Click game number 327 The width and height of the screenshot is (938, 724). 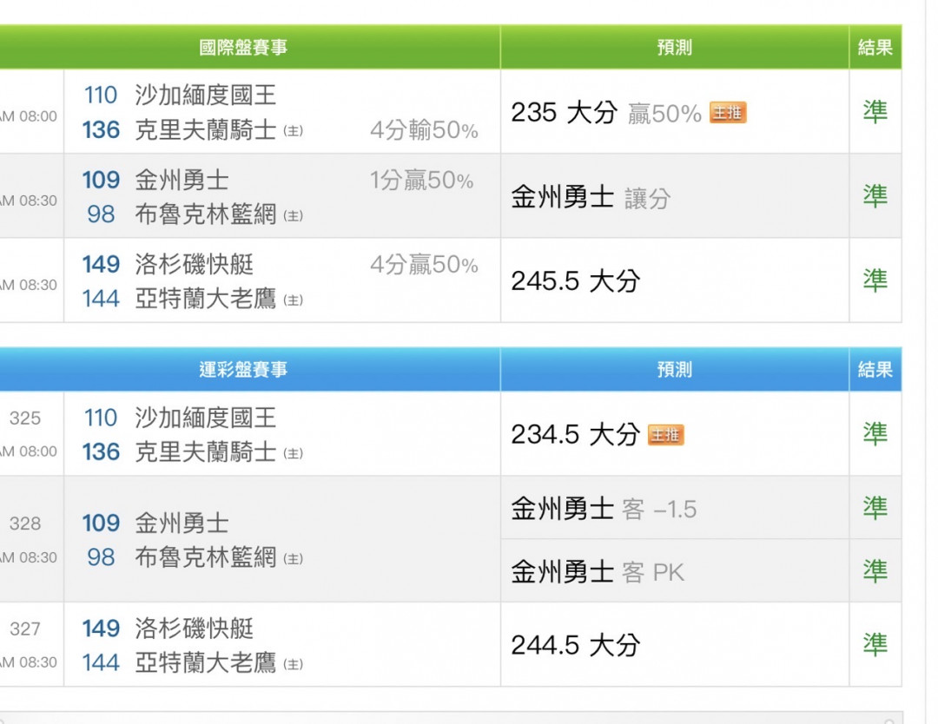(25, 629)
